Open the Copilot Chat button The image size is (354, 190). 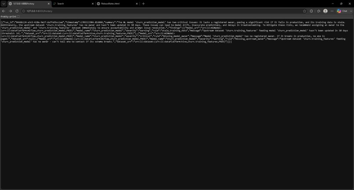point(342,11)
